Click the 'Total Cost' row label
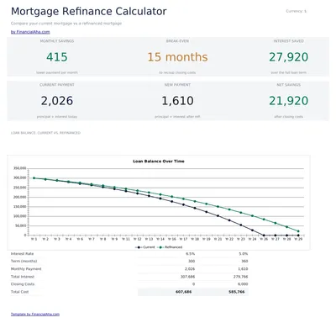The width and height of the screenshot is (336, 323). [x=19, y=292]
